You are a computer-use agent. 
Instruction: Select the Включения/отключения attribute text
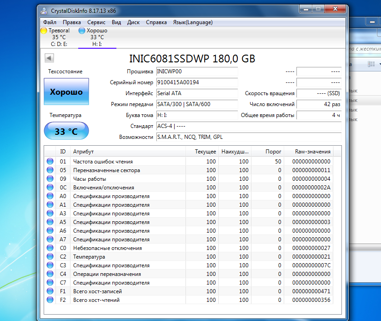point(104,188)
